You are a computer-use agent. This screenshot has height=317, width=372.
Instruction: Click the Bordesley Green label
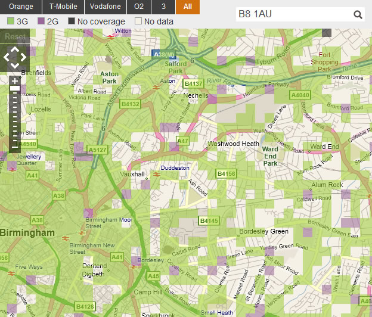(x=264, y=231)
